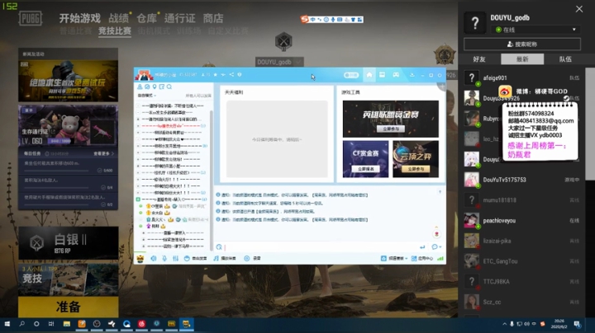This screenshot has width=595, height=333.
Task: Share the YY channel via share icon
Action: tap(231, 74)
